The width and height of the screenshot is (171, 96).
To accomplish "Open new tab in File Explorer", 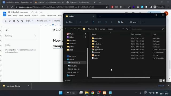I will point(100,16).
